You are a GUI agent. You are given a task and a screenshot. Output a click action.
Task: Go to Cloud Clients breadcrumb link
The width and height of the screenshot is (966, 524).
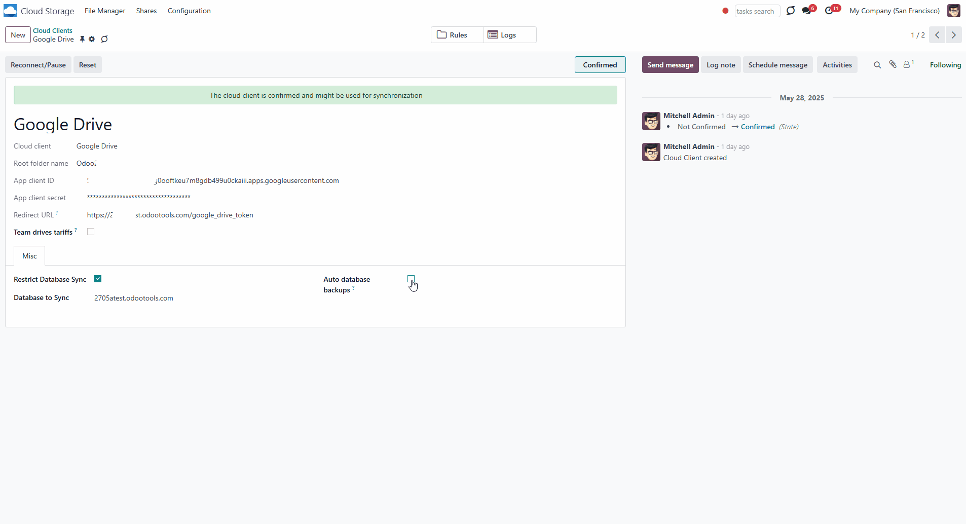point(53,30)
